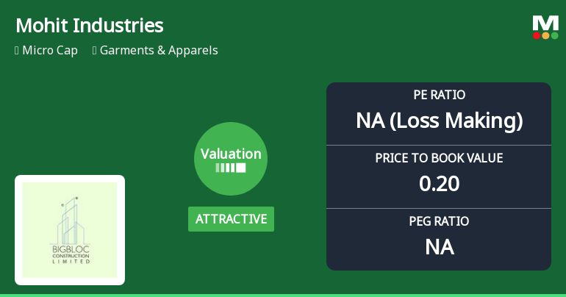Click the PEG RATIO heading
Image resolution: width=566 pixels, height=297 pixels.
pos(439,221)
